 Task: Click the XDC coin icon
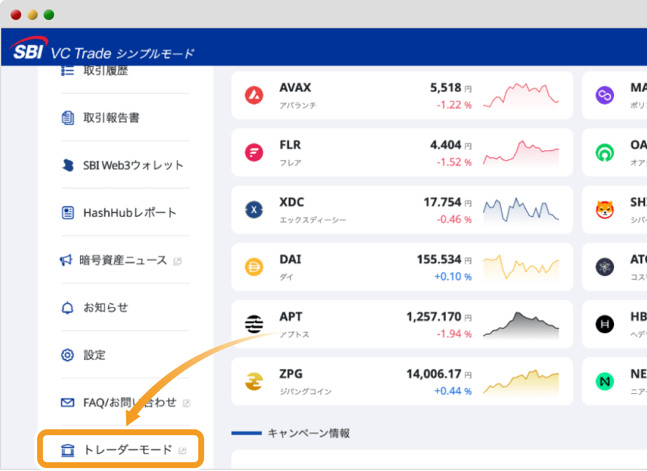pos(254,210)
